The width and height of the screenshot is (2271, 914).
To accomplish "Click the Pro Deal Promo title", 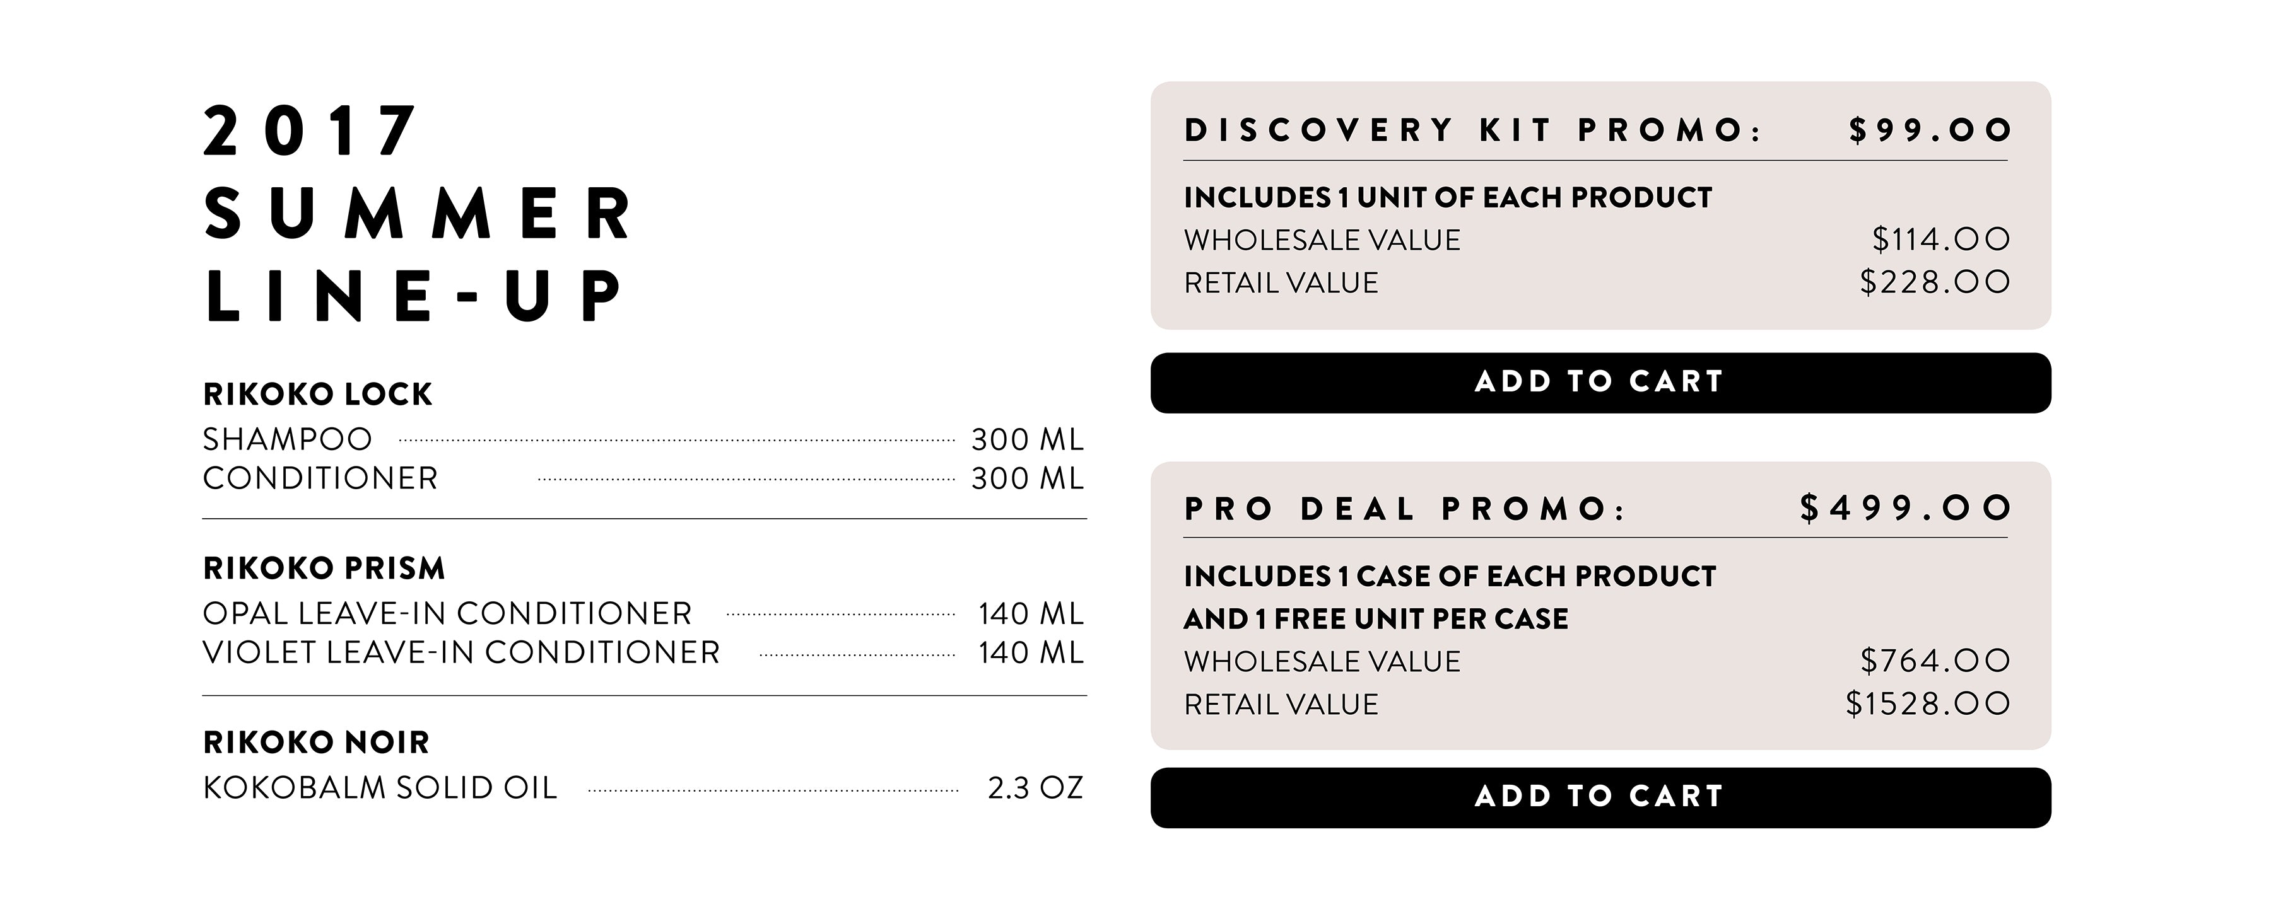I will tap(1404, 509).
